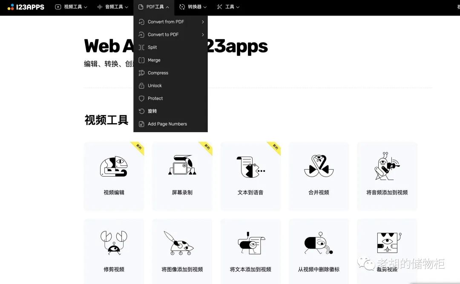The height and width of the screenshot is (284, 460).
Task: Choose Add Page Numbers menu entry
Action: [170, 124]
